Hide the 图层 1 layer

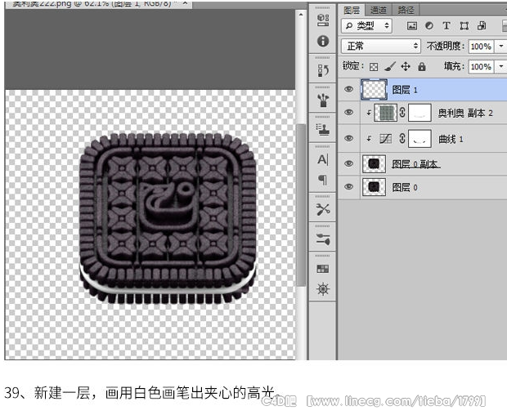tap(348, 89)
